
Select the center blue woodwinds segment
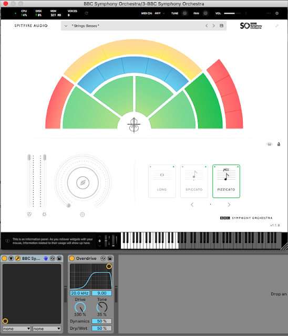click(136, 65)
